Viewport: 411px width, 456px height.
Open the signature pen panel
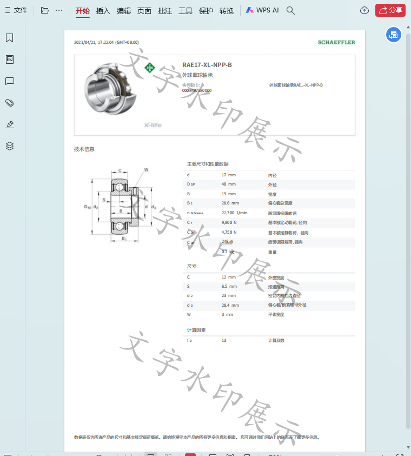[10, 124]
